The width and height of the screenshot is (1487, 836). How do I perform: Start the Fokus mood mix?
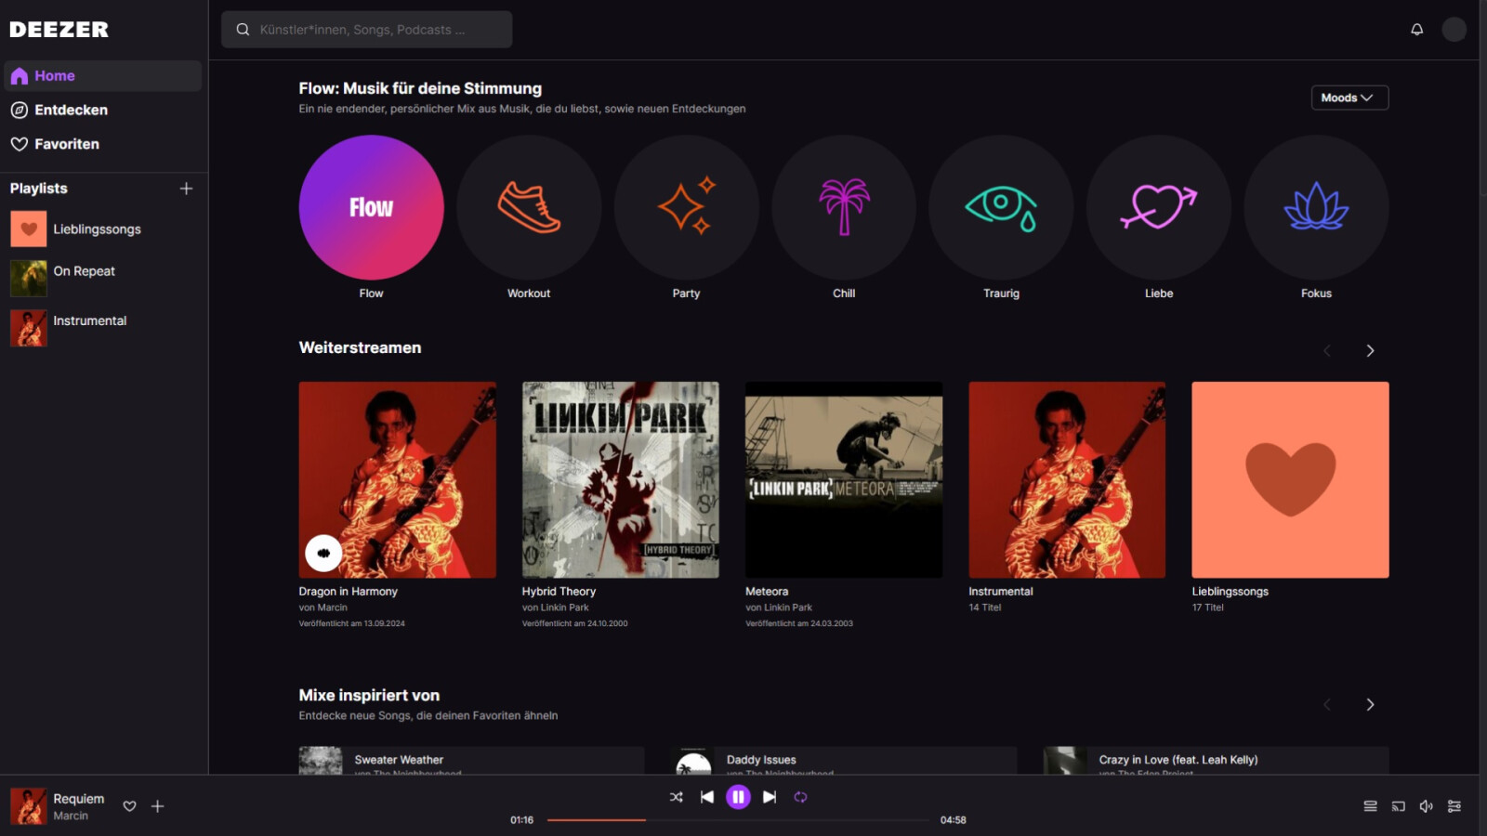coord(1316,208)
